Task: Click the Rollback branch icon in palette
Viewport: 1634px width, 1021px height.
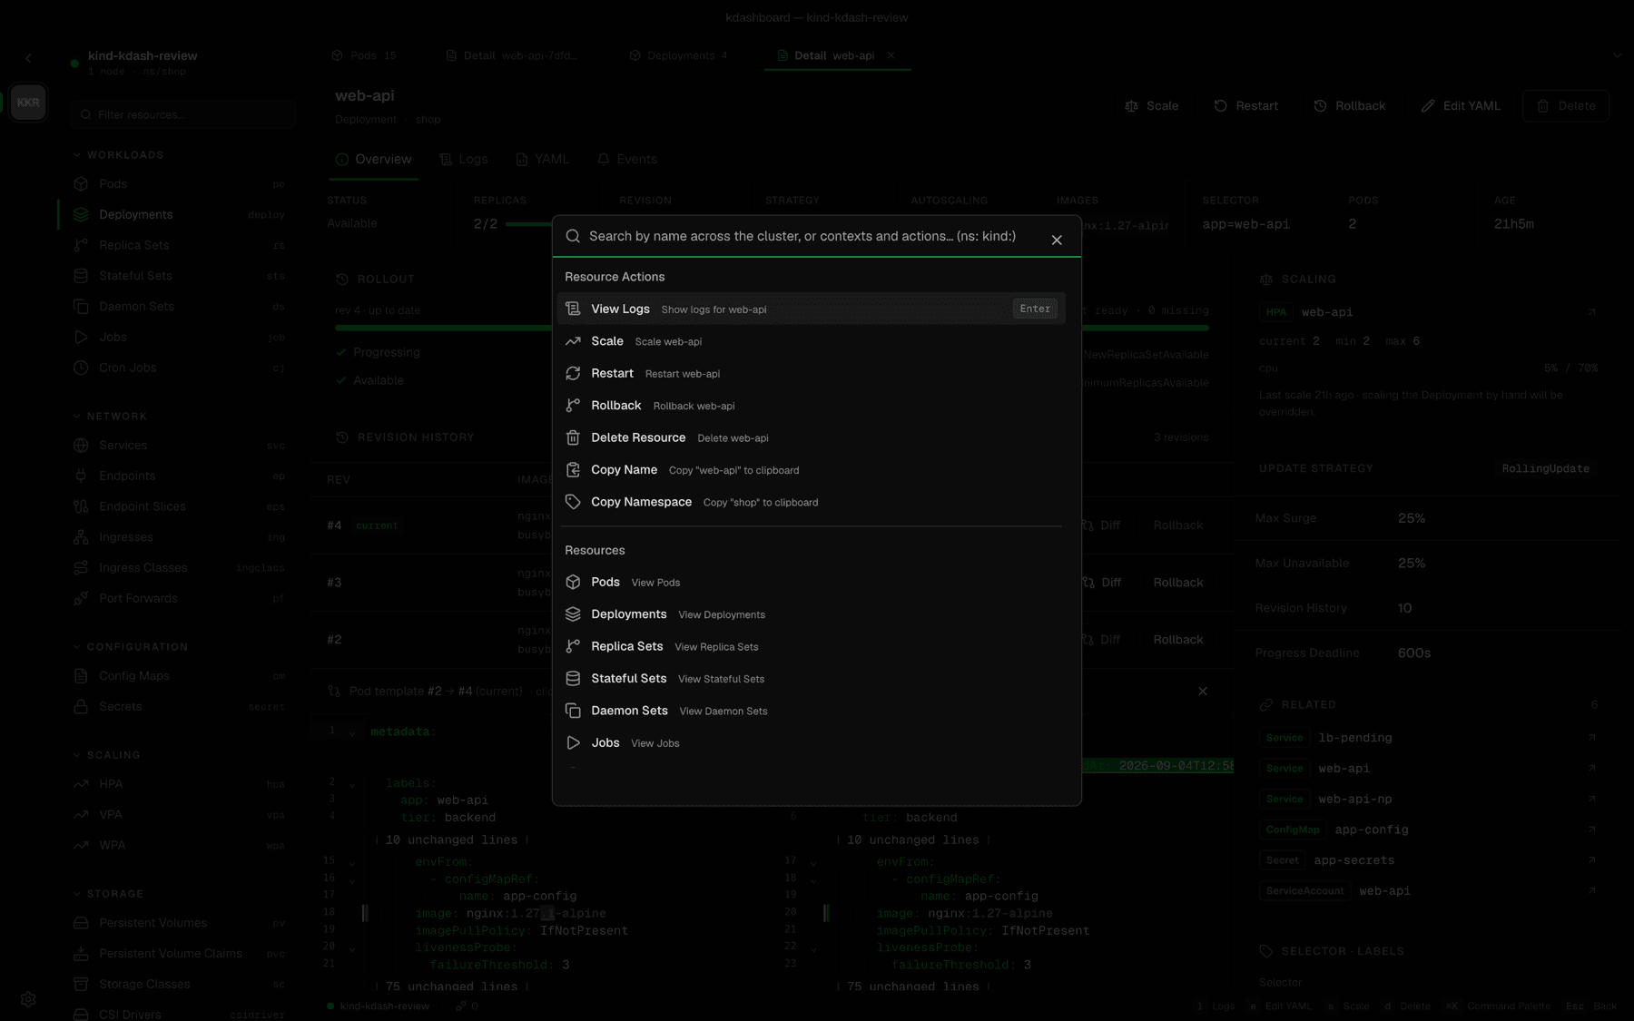Action: [x=573, y=406]
